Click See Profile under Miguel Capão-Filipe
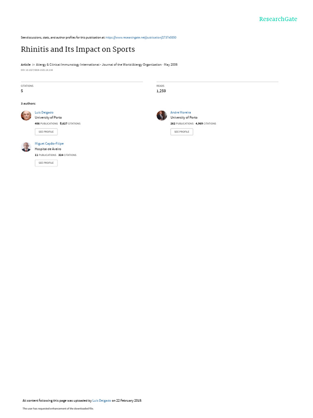This screenshot has width=313, height=418. click(x=46, y=163)
